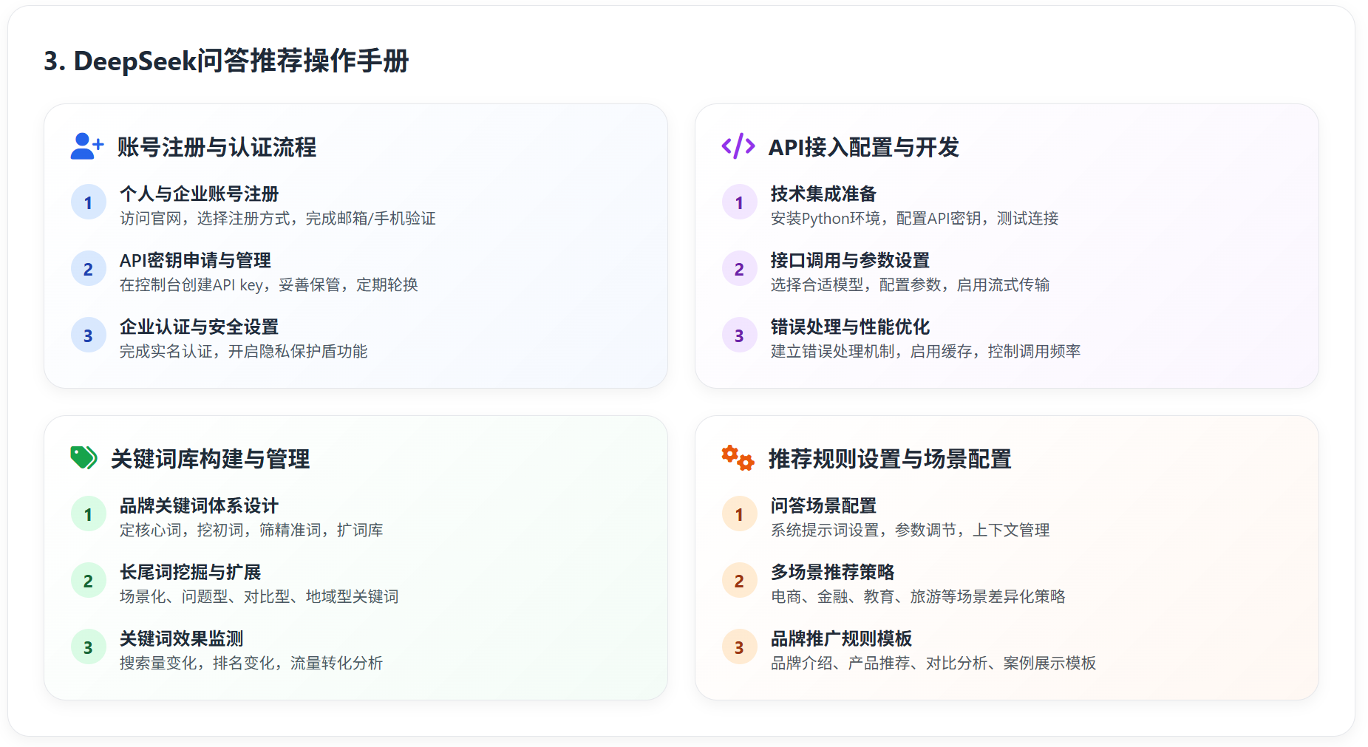
Task: Click the heading API接入配置与开发
Action: (864, 147)
